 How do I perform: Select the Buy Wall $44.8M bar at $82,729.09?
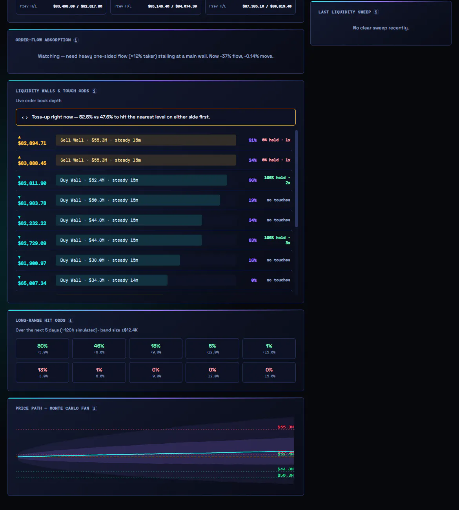[129, 240]
